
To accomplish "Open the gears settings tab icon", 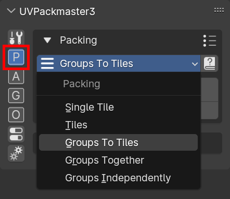I will click(x=16, y=153).
